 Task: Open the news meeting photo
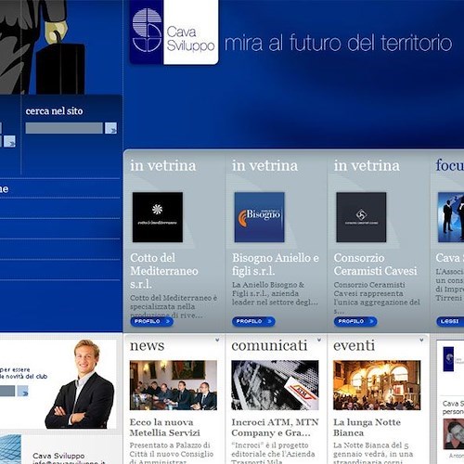tap(174, 385)
